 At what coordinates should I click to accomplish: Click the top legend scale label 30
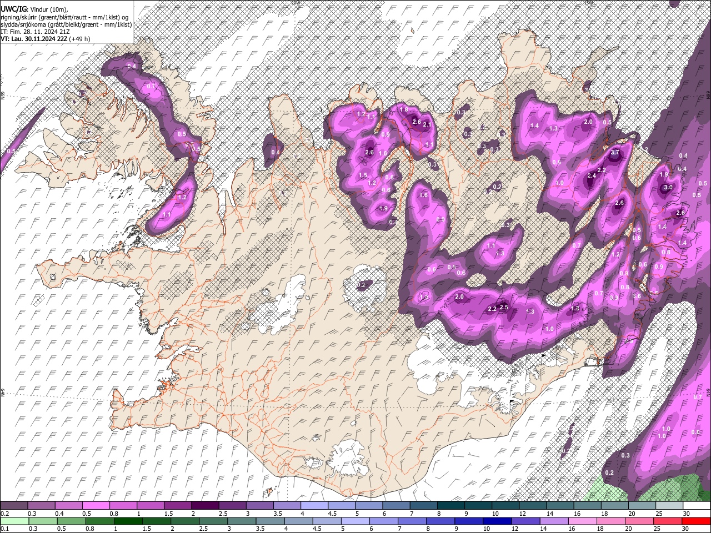(687, 514)
